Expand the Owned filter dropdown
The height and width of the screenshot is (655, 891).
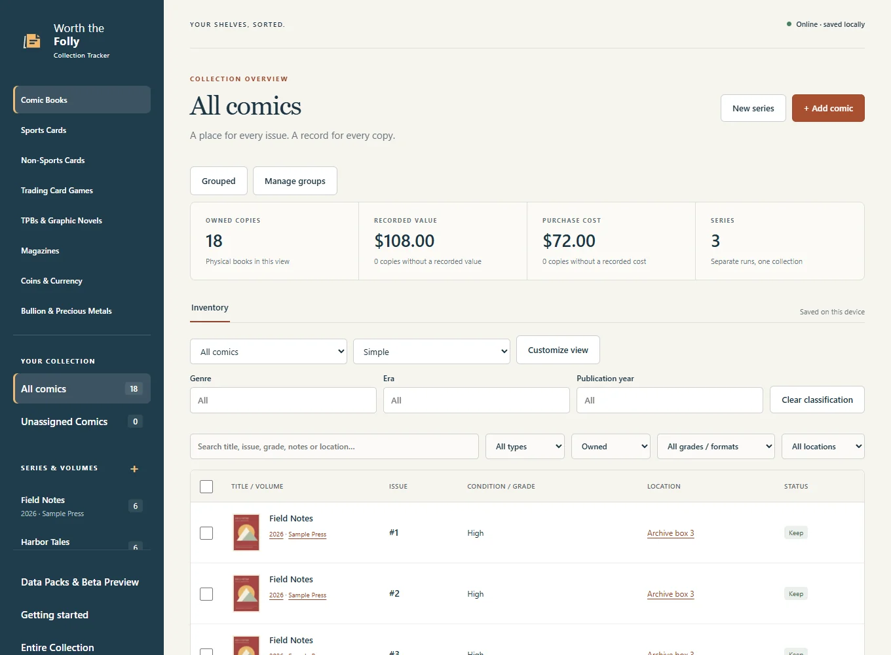(x=611, y=447)
